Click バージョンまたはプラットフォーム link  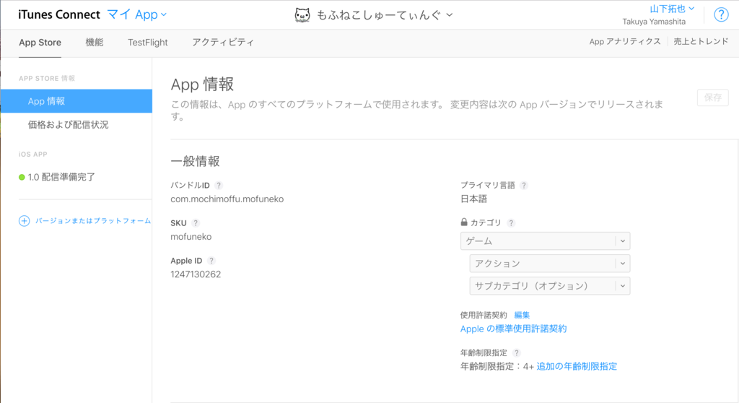pos(93,221)
